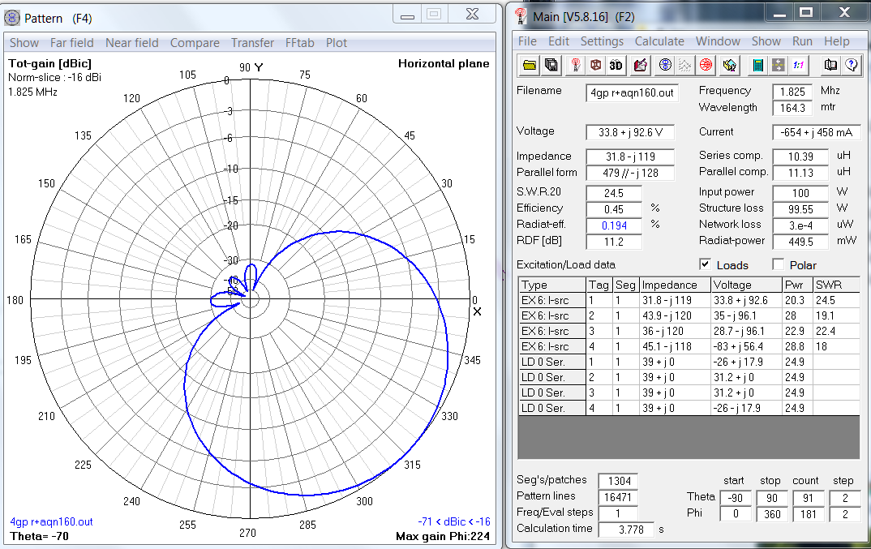
Task: Open the FFtab menu
Action: point(299,43)
